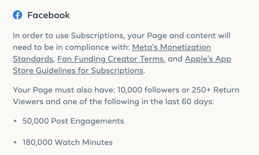Click the words compliance with

pos(98,47)
